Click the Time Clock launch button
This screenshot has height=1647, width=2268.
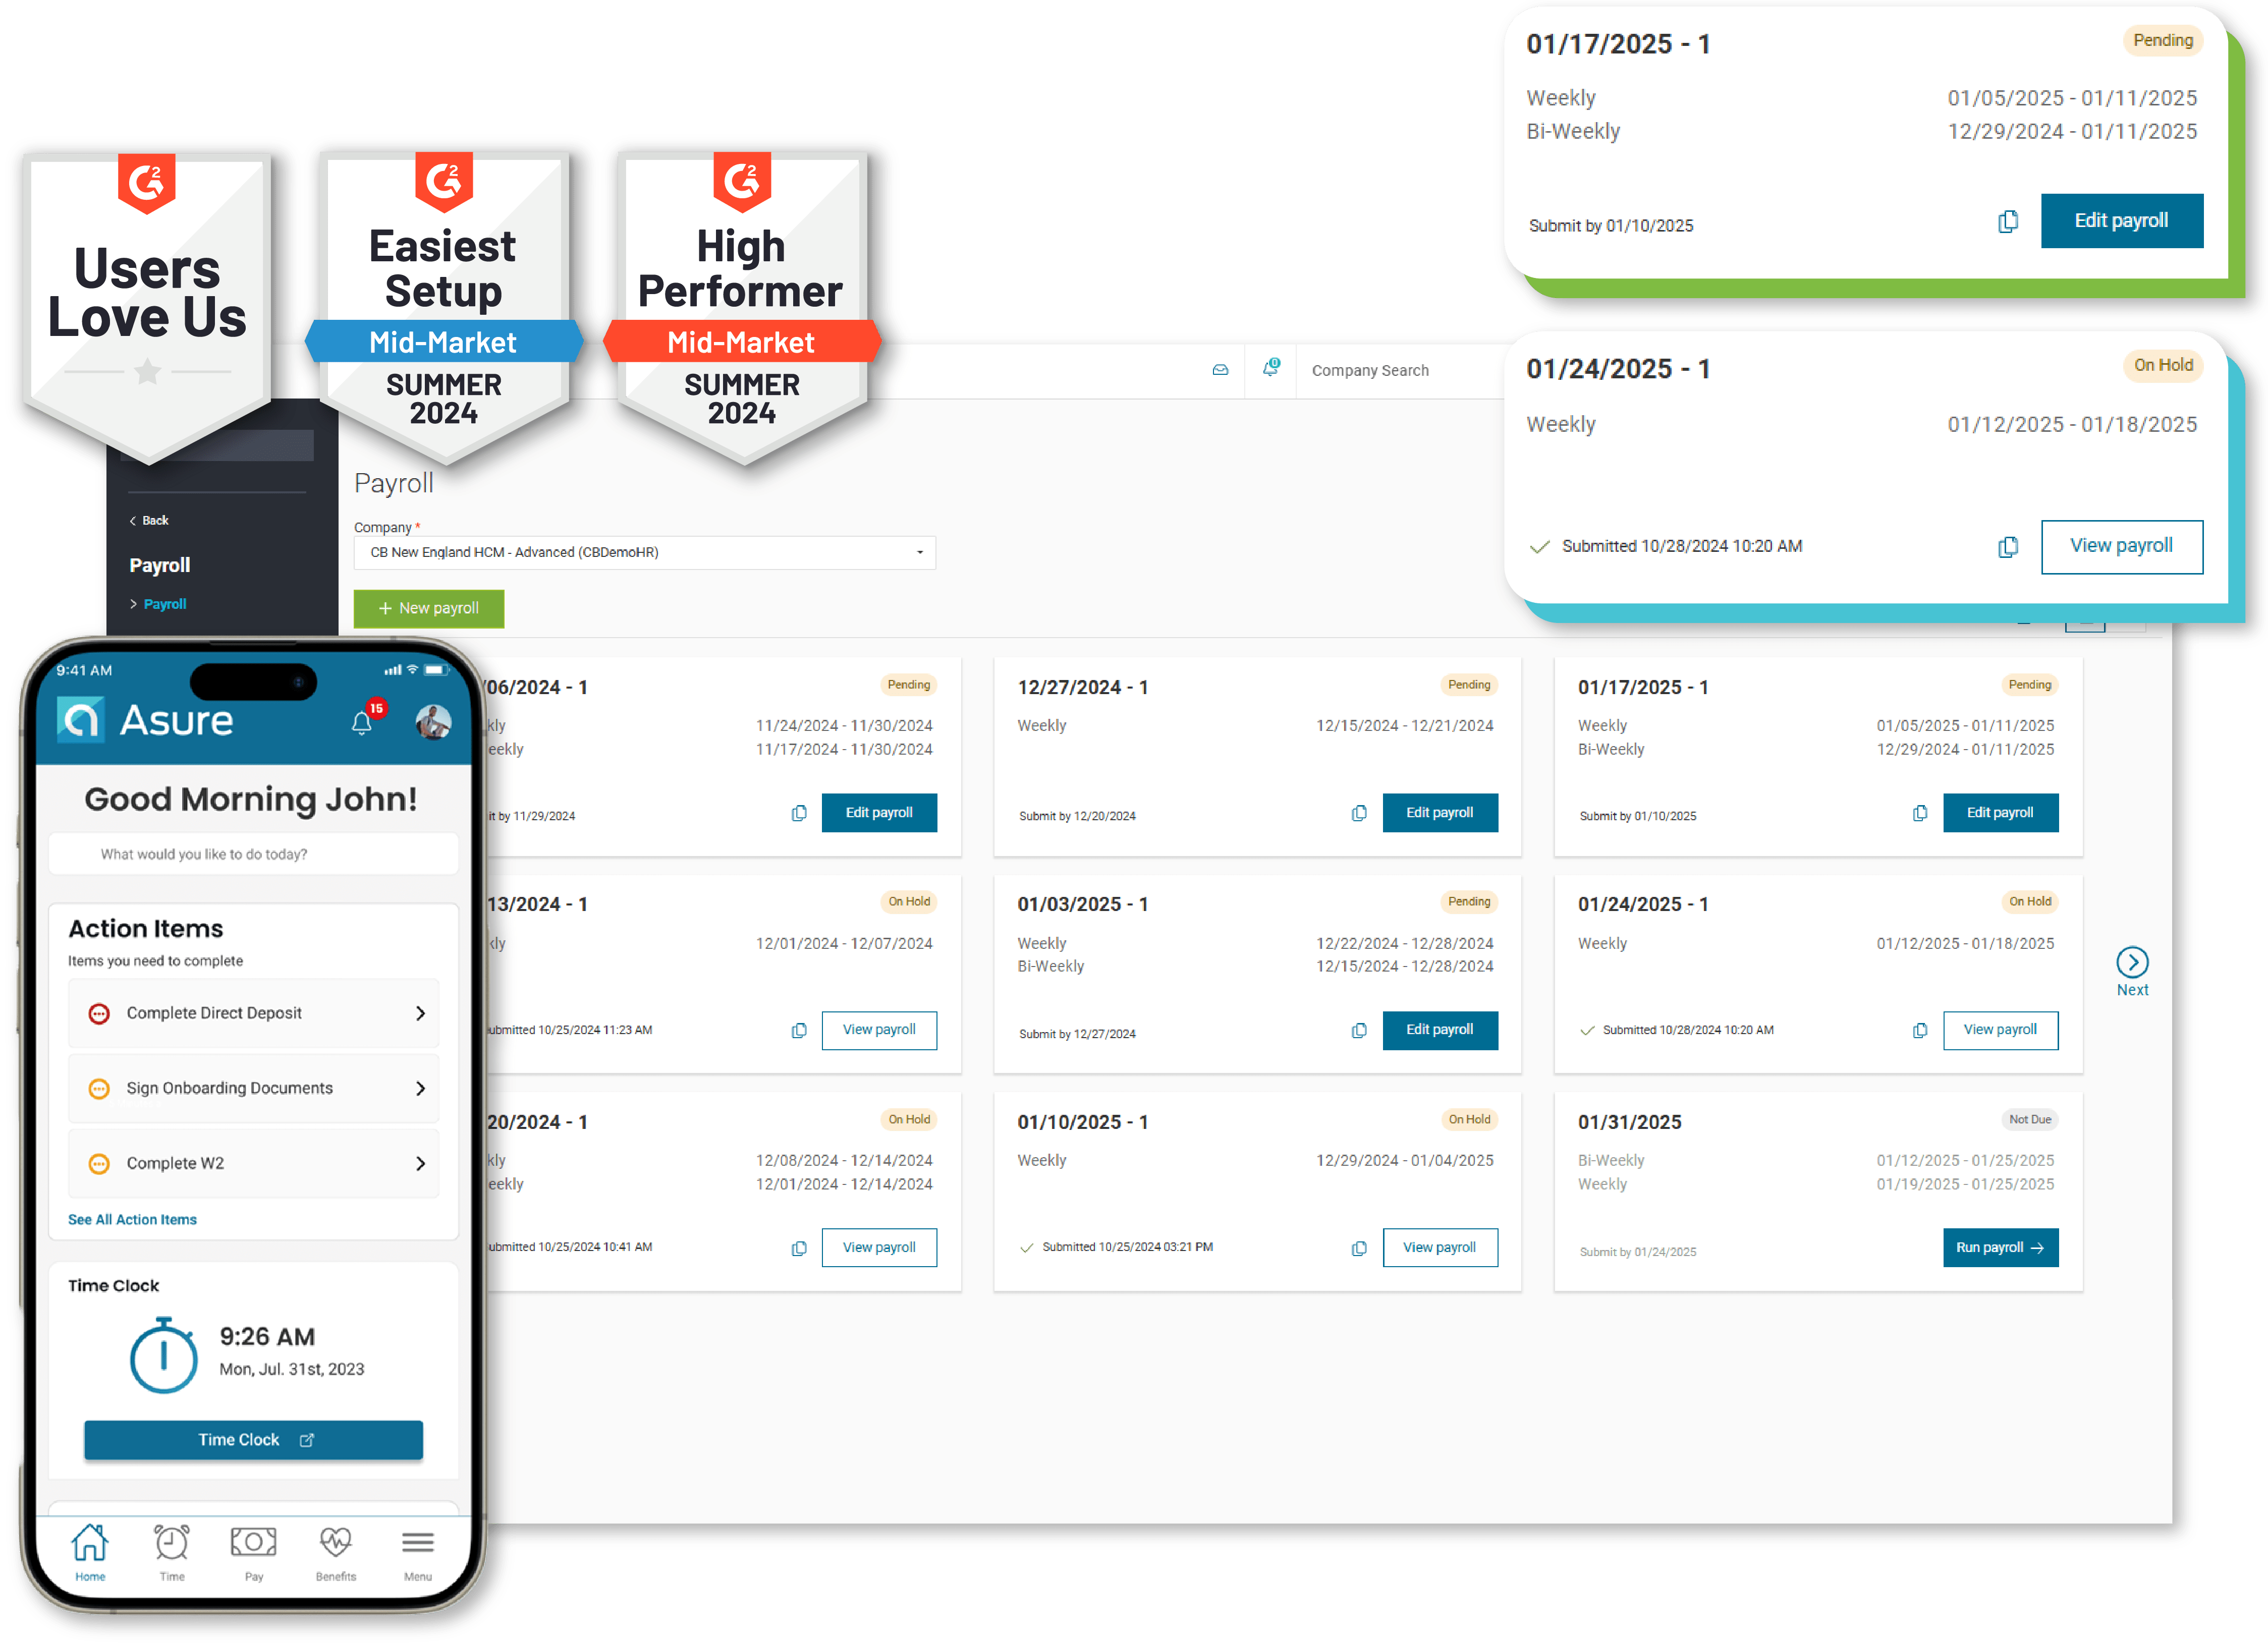click(254, 1439)
